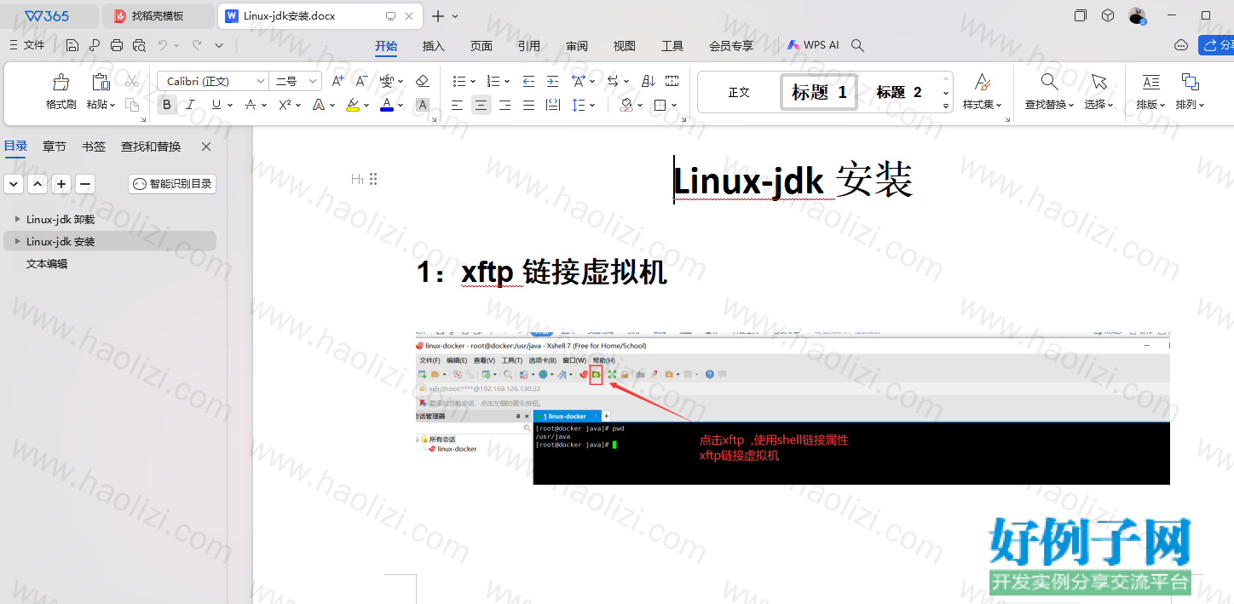
Task: Save the document with the save icon
Action: (72, 45)
